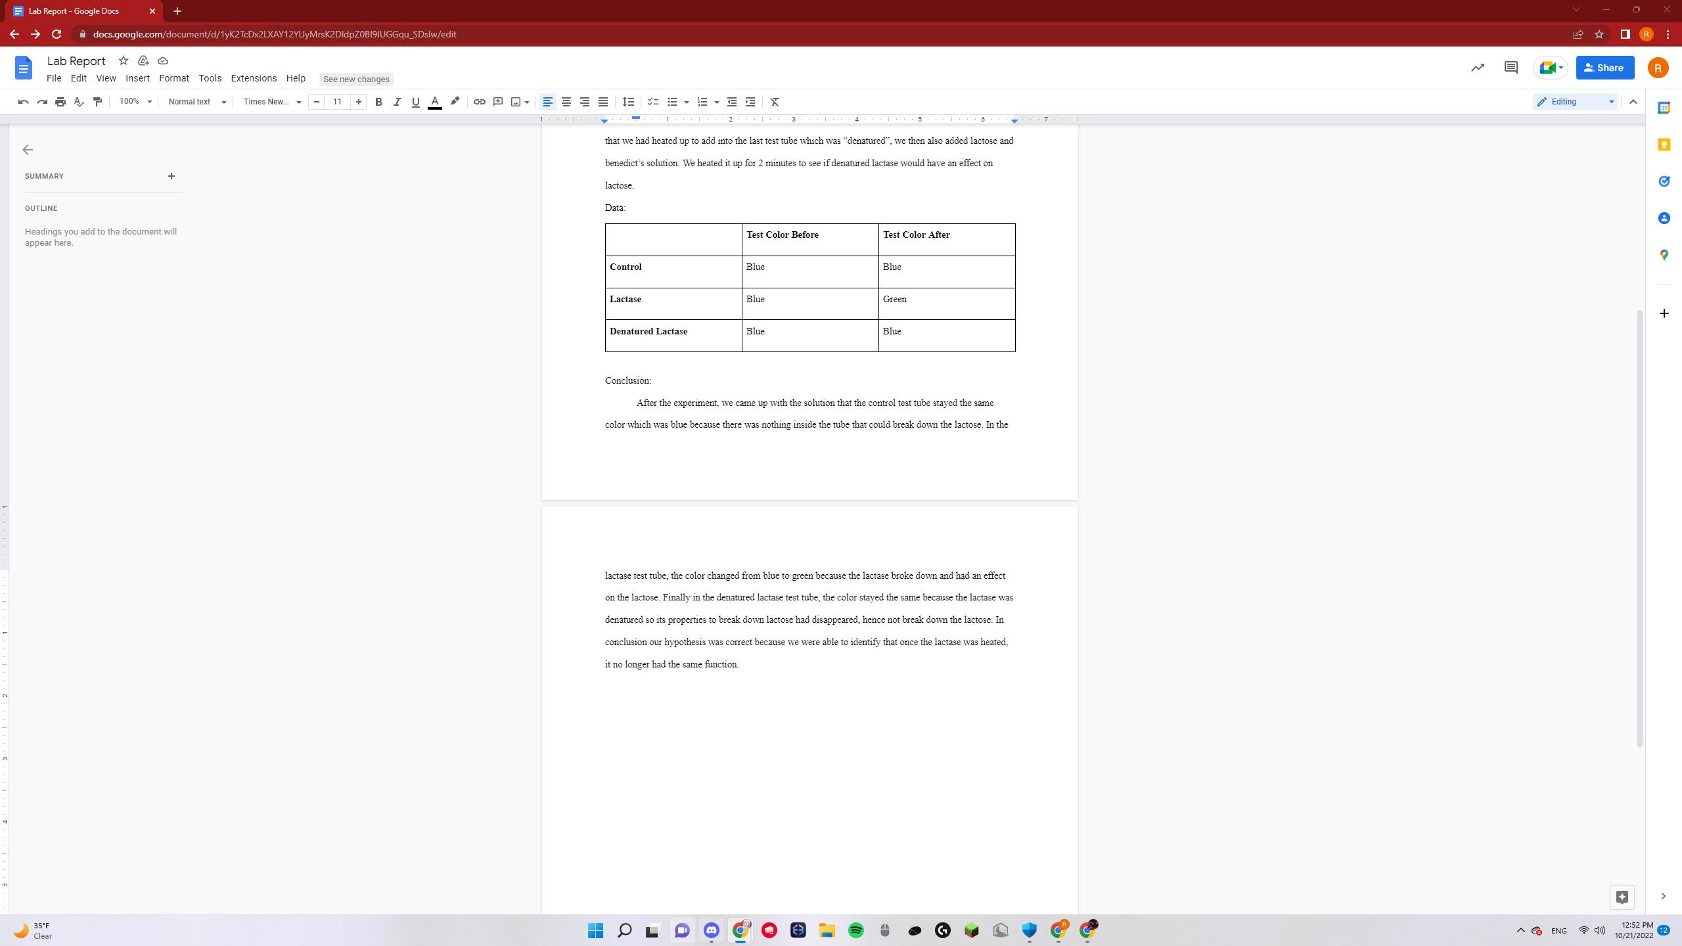The height and width of the screenshot is (946, 1682).
Task: Click the paint format roller icon
Action: (97, 102)
